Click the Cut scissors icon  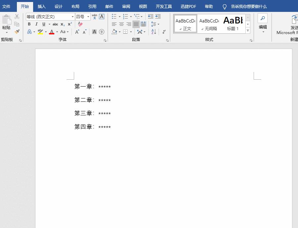pos(17,17)
